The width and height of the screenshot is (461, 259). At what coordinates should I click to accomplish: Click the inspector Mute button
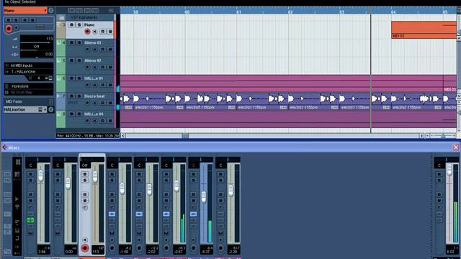point(9,20)
